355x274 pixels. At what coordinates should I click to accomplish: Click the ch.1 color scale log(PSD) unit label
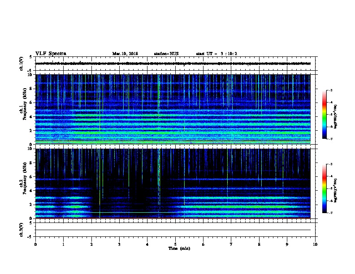pyautogui.click(x=336, y=117)
